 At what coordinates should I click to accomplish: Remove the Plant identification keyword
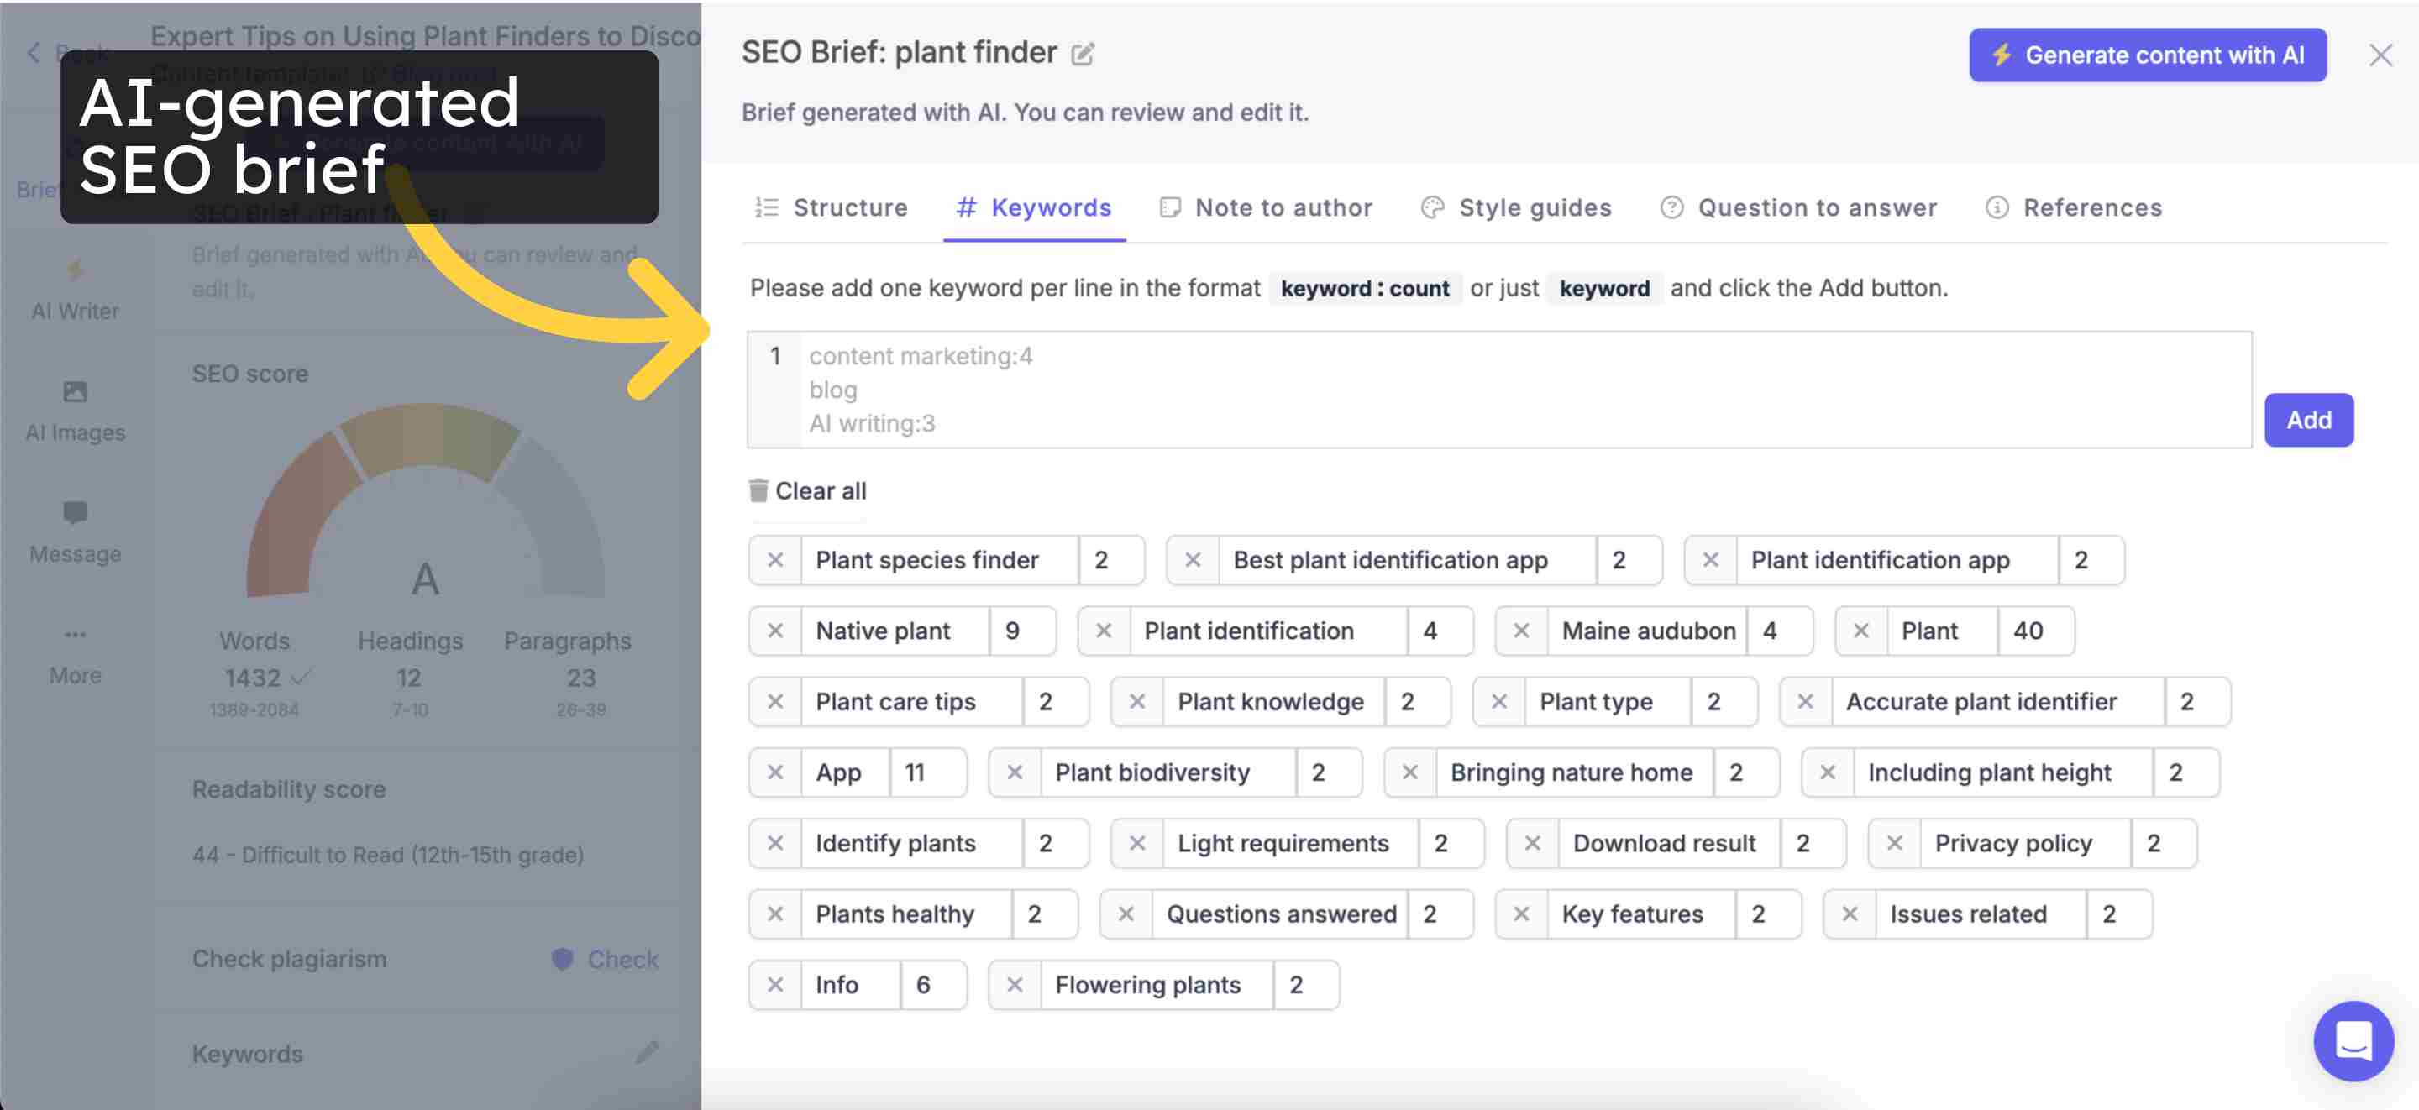point(1104,631)
